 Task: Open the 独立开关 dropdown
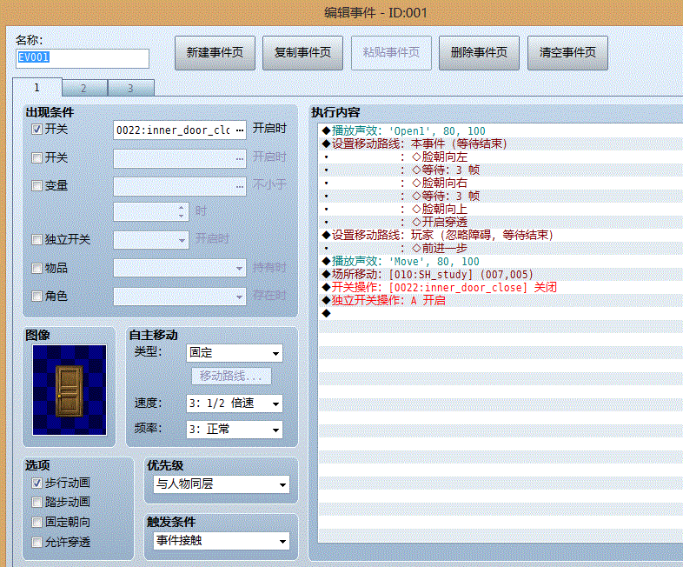click(151, 240)
